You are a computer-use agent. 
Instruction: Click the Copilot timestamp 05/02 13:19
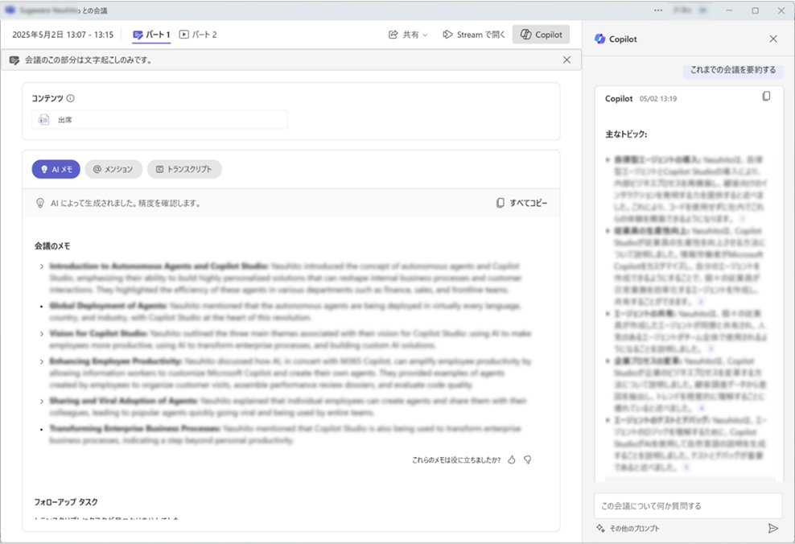point(658,99)
